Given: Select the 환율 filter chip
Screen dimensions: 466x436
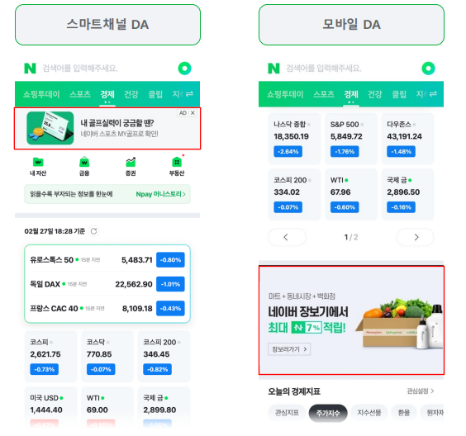Looking at the screenshot, I should (403, 413).
